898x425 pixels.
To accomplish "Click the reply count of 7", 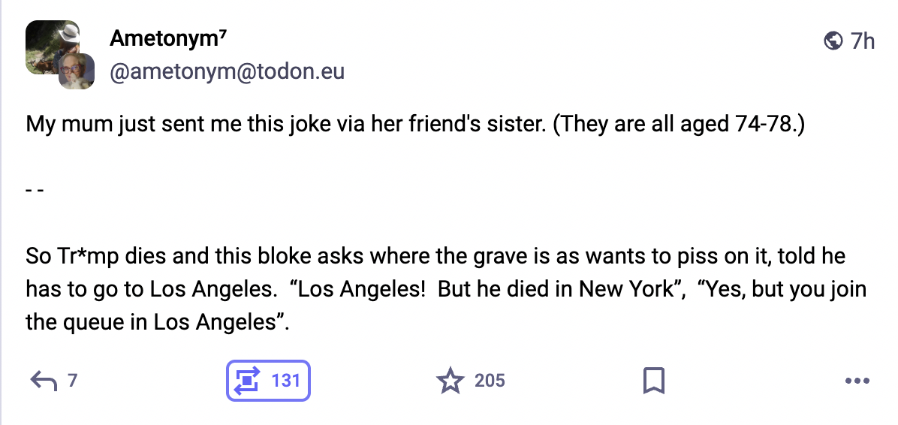I will tap(72, 381).
